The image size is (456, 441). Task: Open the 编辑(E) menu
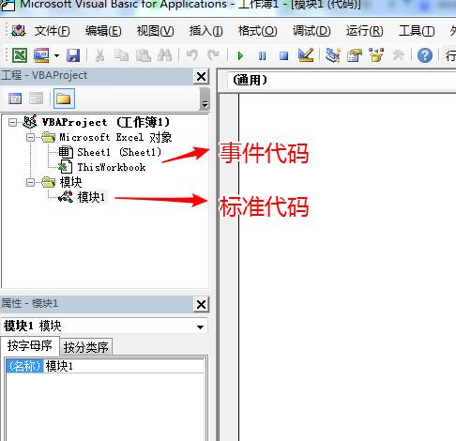pyautogui.click(x=103, y=31)
